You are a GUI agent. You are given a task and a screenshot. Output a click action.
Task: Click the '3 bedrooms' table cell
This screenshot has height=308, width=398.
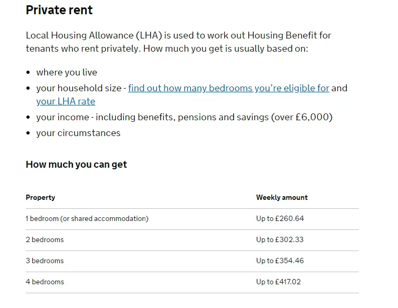pos(45,261)
